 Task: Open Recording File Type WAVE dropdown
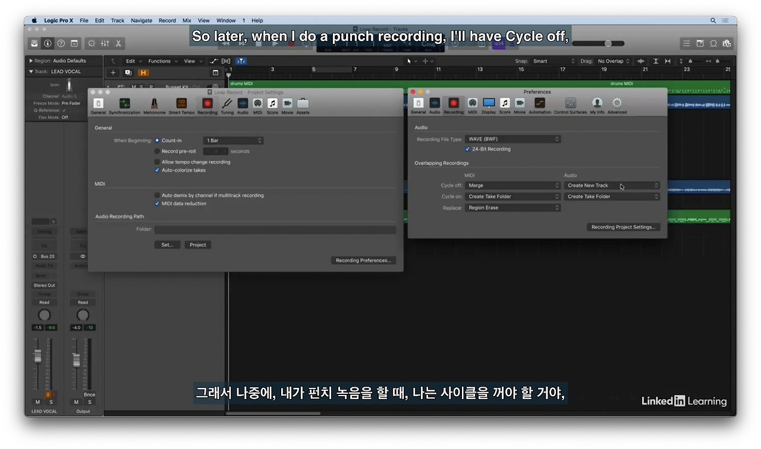(512, 139)
